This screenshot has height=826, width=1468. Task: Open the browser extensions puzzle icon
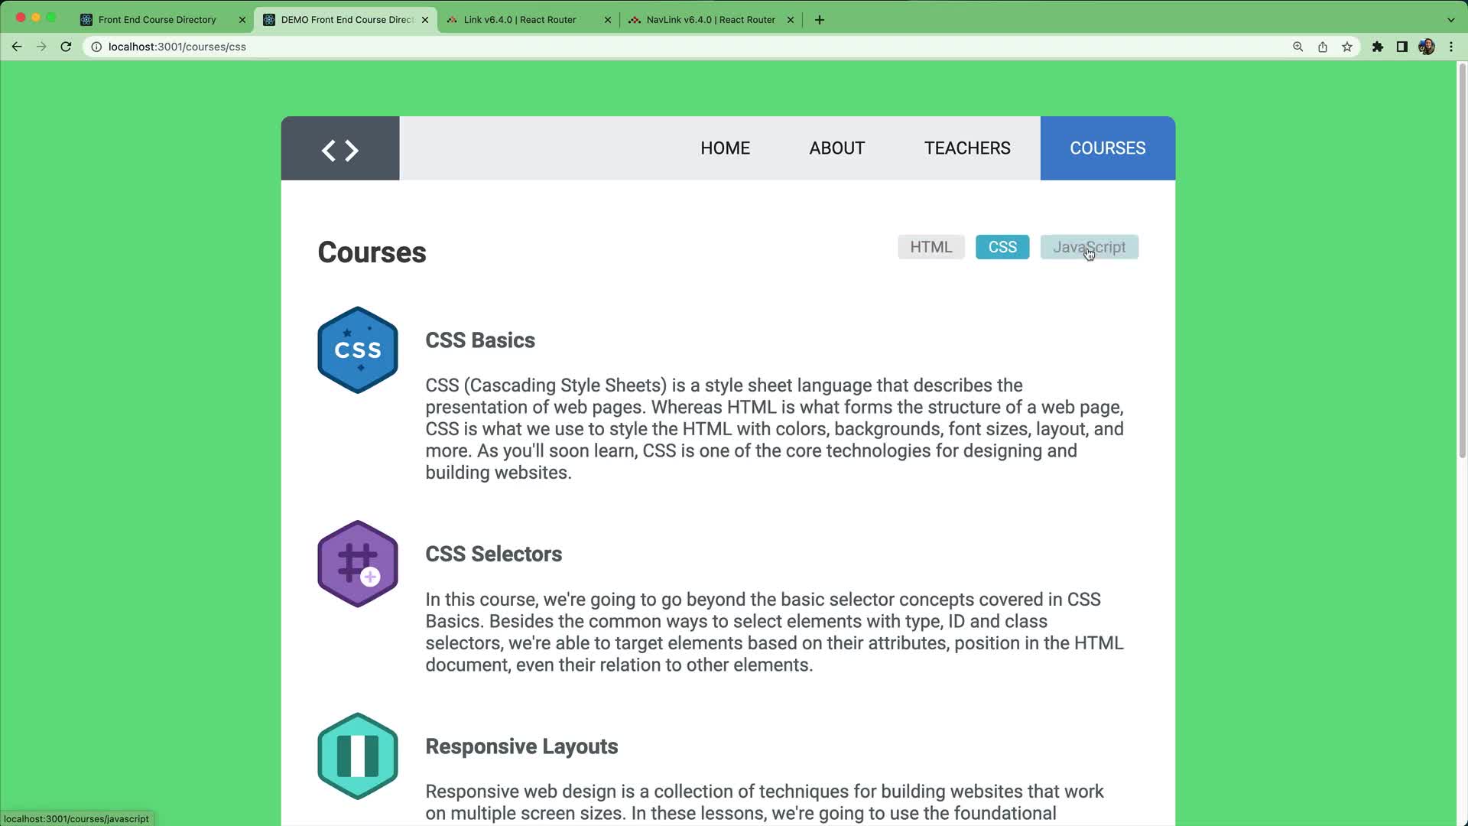point(1379,47)
